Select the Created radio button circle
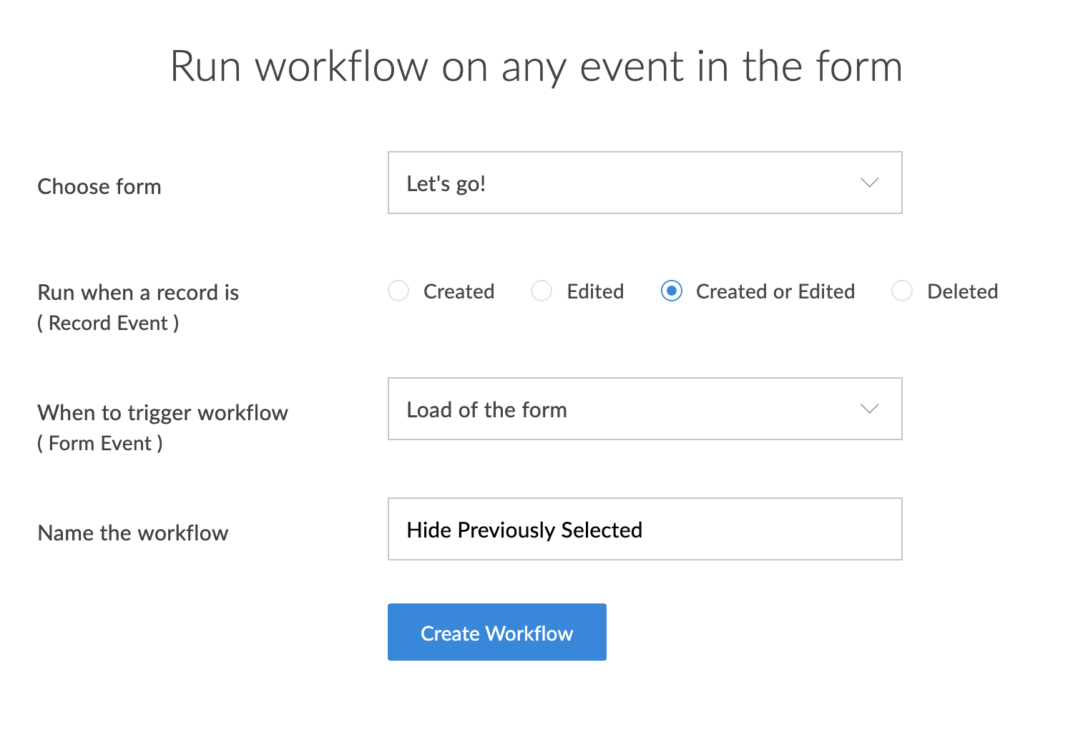1083x743 pixels. click(x=398, y=291)
